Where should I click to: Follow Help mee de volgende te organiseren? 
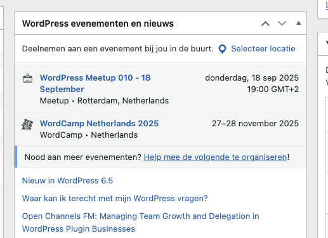point(215,157)
